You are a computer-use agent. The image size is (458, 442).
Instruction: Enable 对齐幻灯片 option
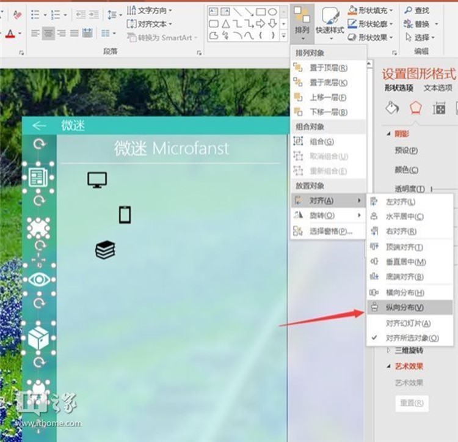408,323
